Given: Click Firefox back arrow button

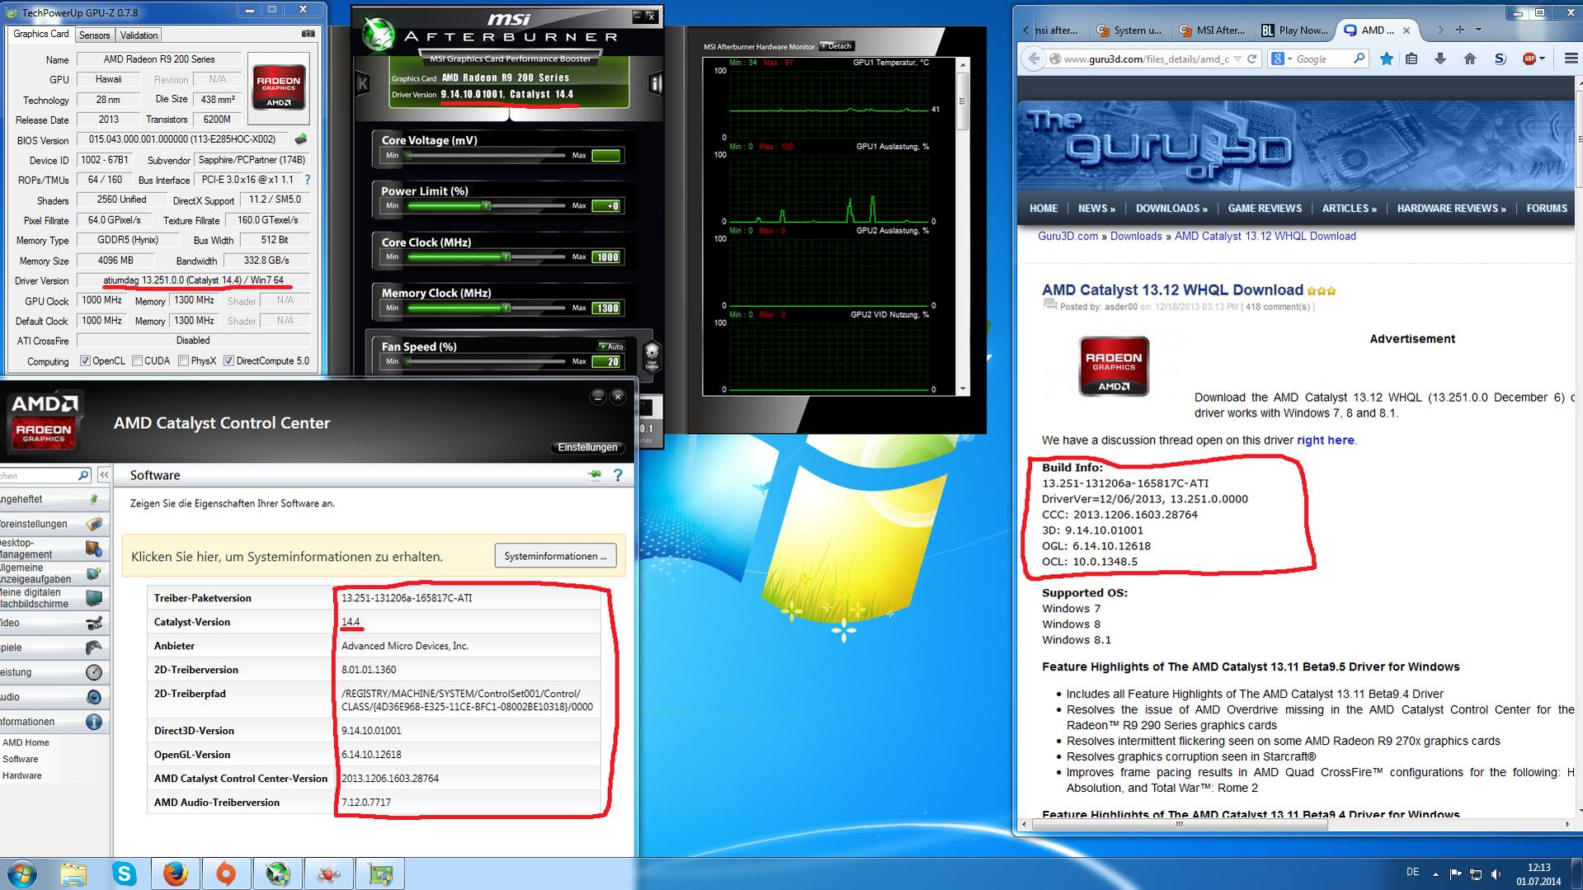Looking at the screenshot, I should 1033,59.
